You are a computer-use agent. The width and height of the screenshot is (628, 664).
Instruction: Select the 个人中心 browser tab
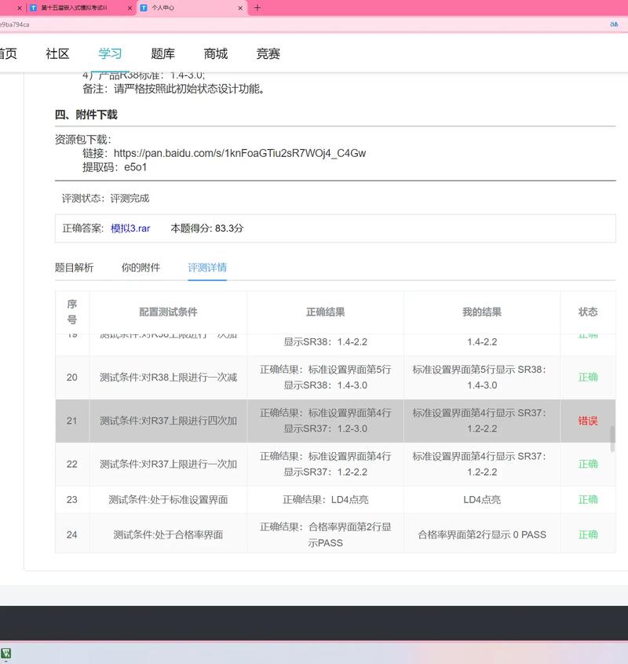tap(163, 8)
